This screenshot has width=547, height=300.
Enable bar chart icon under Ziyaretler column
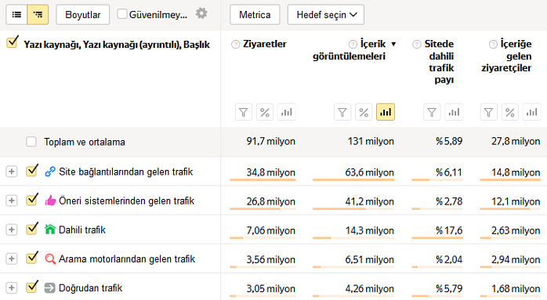(x=286, y=112)
